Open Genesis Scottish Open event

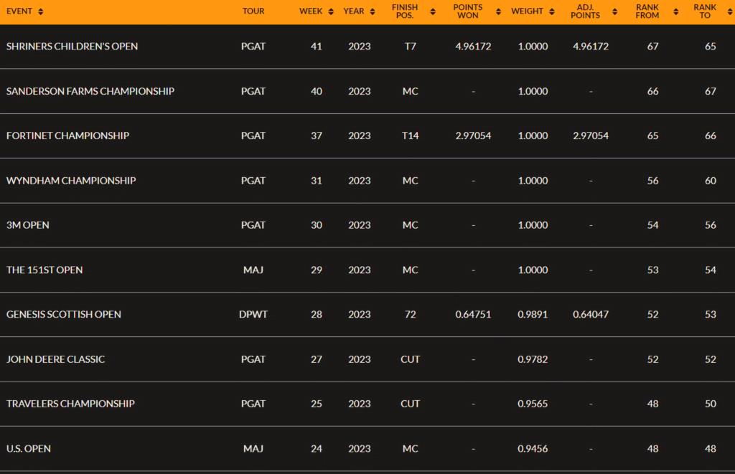64,315
